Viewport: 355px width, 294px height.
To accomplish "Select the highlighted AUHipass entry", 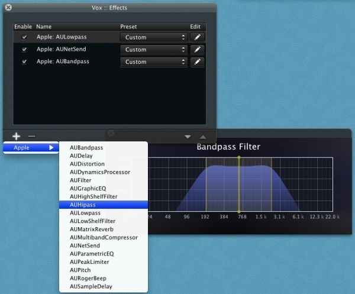I will tap(104, 205).
